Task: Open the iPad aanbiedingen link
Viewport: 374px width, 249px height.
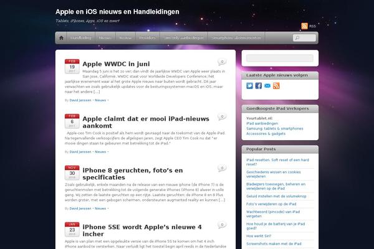Action: pyautogui.click(x=262, y=123)
